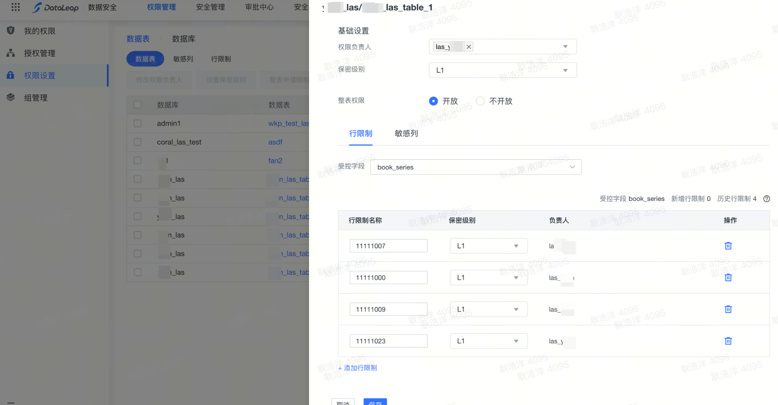Viewport: 778px width, 405px height.
Task: Open the 安全管理 top menu
Action: click(x=210, y=7)
